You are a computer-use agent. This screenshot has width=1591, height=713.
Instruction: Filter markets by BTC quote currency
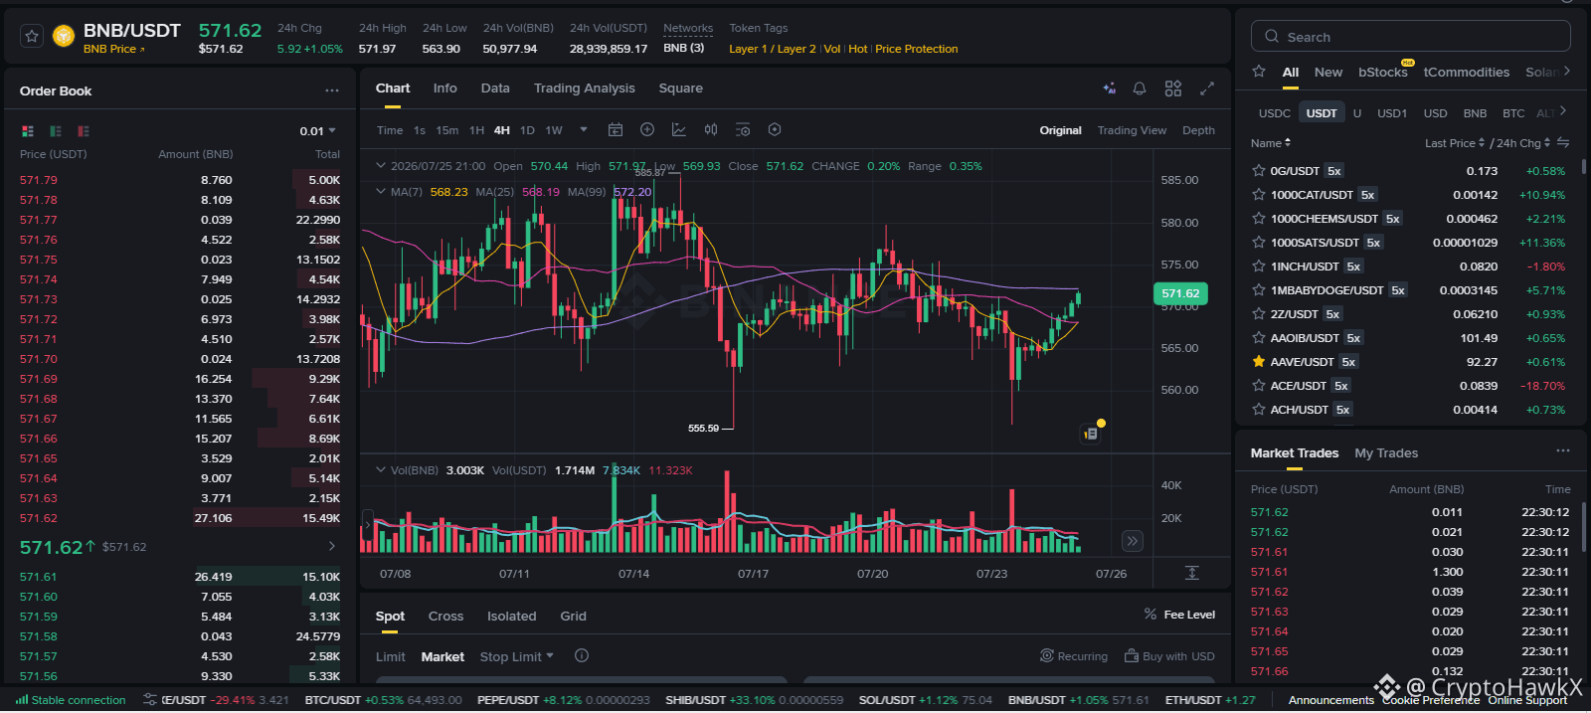point(1513,113)
